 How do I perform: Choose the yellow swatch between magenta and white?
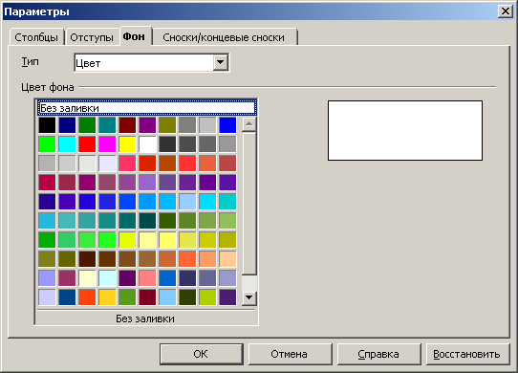[x=127, y=144]
